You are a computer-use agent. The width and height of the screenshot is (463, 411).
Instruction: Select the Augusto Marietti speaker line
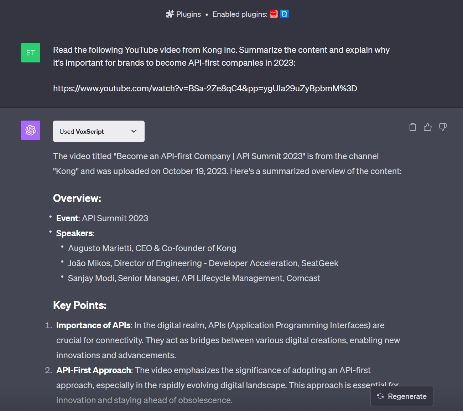click(x=152, y=248)
